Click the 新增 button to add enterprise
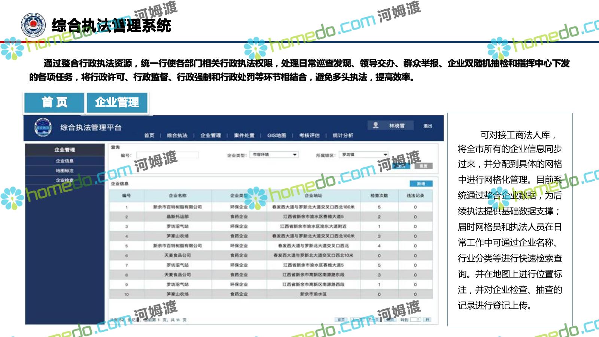The image size is (599, 337). 421,184
